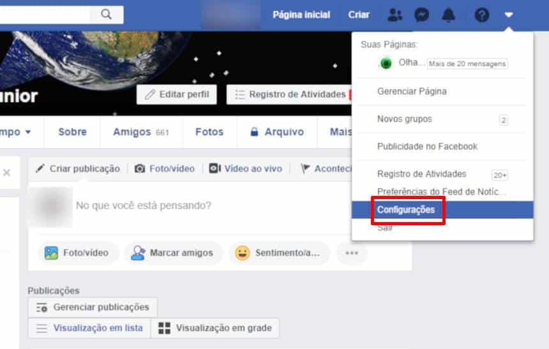
Task: Click the lock icon on Arquivo tab
Action: tap(254, 131)
